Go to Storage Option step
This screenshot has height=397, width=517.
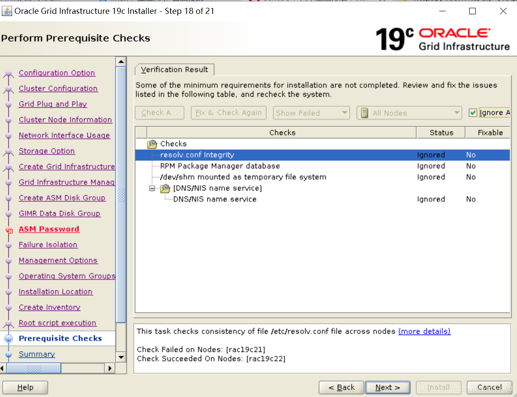point(47,151)
